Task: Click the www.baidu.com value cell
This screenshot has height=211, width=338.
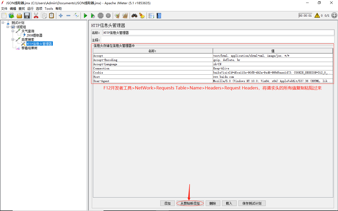Action: [273, 77]
